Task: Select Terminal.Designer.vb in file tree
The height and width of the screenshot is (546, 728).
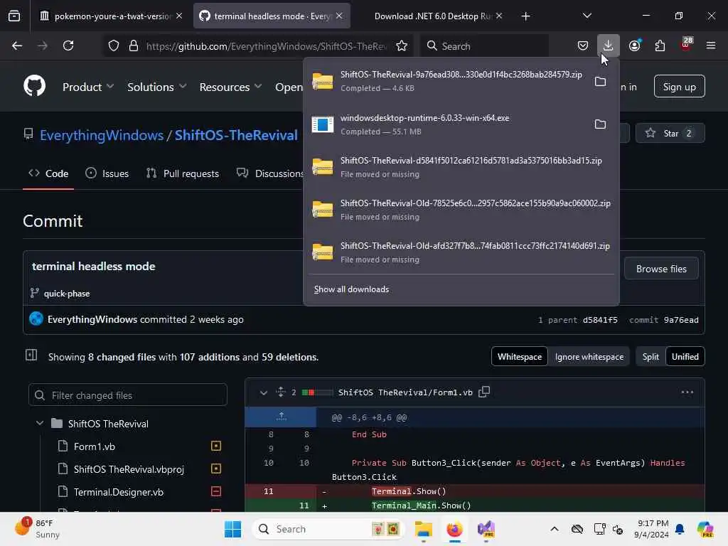Action: point(119,492)
